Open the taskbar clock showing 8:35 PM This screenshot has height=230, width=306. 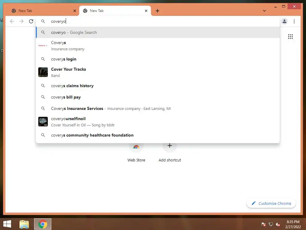point(293,224)
